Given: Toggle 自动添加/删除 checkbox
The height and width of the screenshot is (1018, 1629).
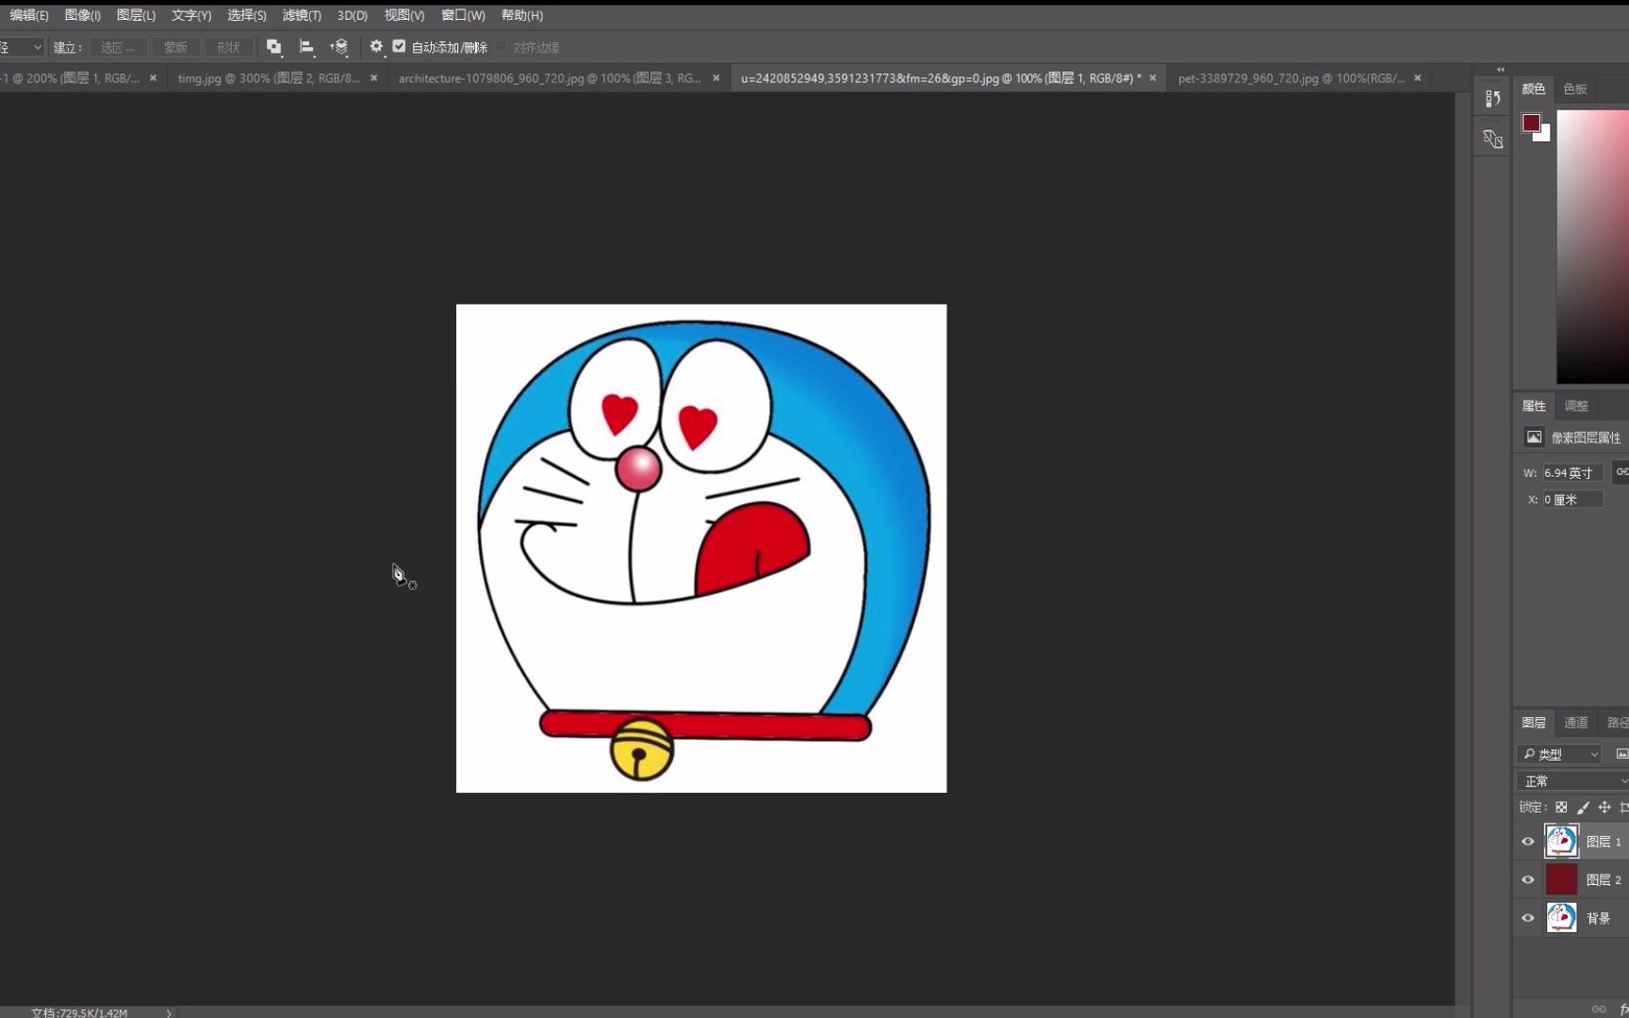Looking at the screenshot, I should coord(400,46).
